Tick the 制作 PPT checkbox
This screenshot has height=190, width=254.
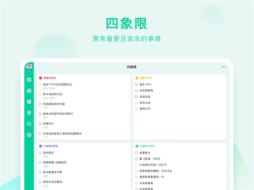[136, 85]
